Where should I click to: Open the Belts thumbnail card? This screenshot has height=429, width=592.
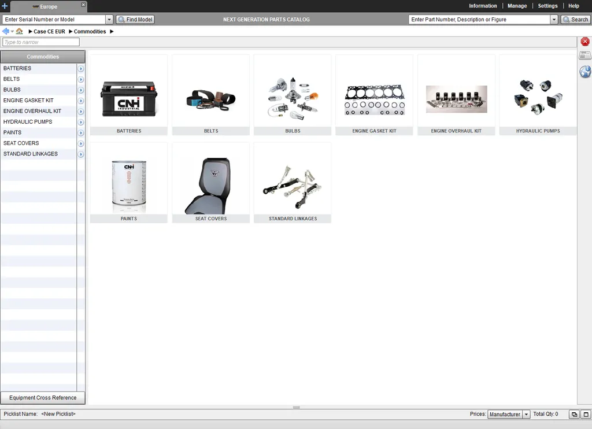pyautogui.click(x=210, y=95)
